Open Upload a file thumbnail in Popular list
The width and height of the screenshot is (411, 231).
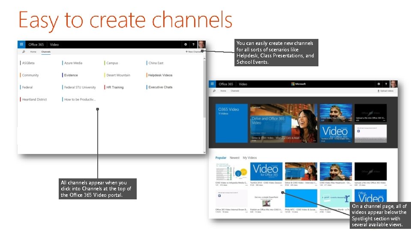pyautogui.click(x=371, y=172)
